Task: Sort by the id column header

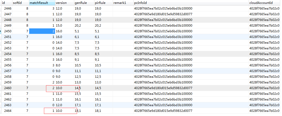Action: pos(7,3)
